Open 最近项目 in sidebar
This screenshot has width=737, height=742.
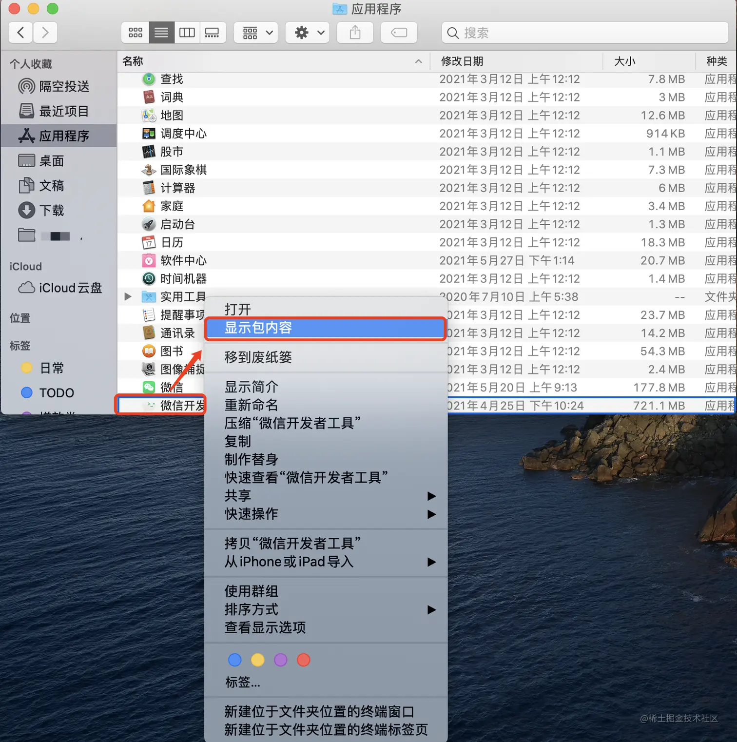click(x=58, y=111)
